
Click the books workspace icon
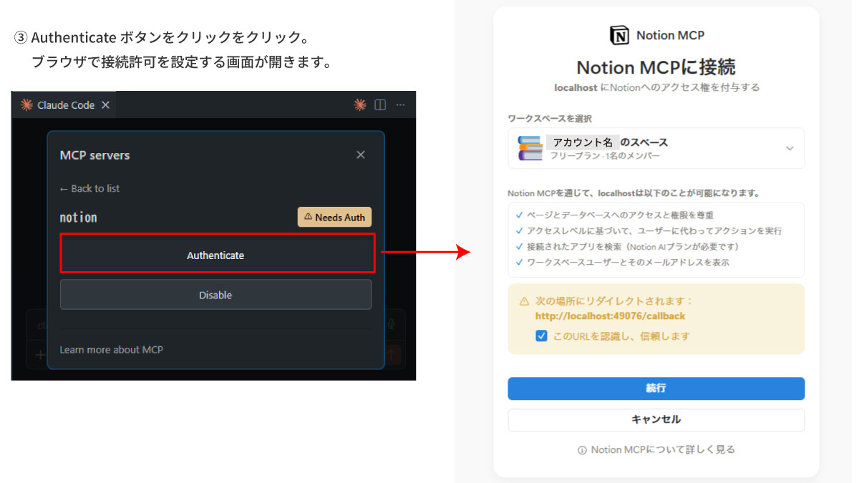tap(530, 148)
